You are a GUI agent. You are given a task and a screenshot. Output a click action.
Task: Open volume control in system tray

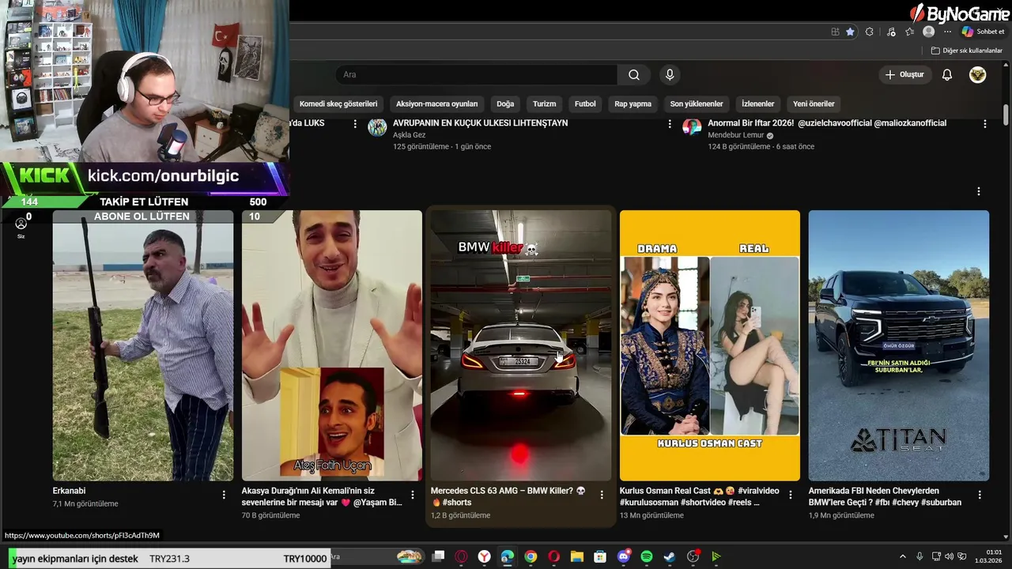pos(949,557)
